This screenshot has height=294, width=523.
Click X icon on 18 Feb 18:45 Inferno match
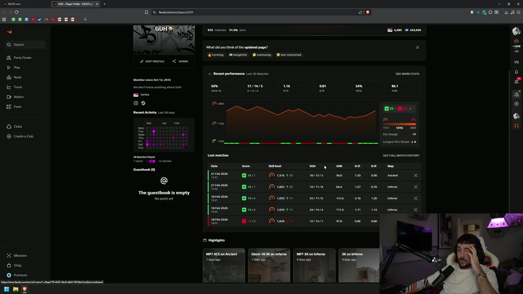click(x=416, y=210)
